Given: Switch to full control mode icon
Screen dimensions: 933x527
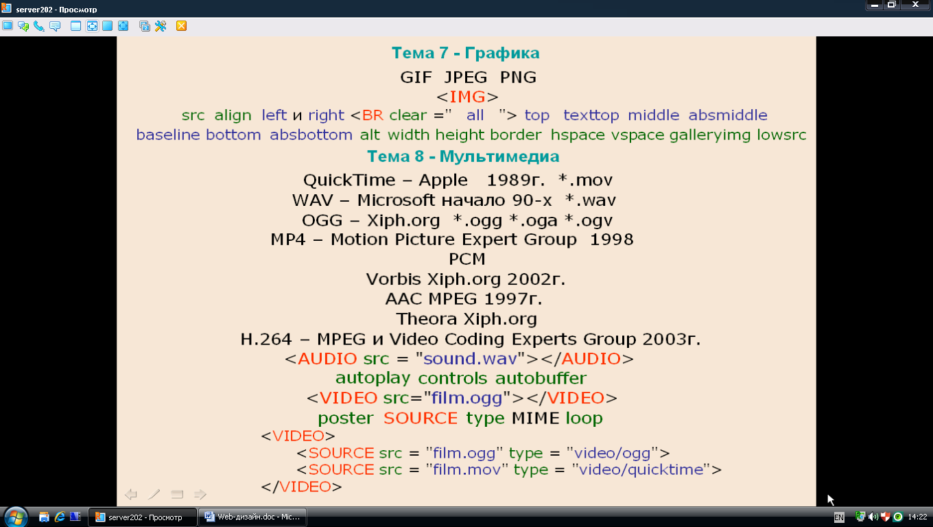Looking at the screenshot, I should coord(8,26).
